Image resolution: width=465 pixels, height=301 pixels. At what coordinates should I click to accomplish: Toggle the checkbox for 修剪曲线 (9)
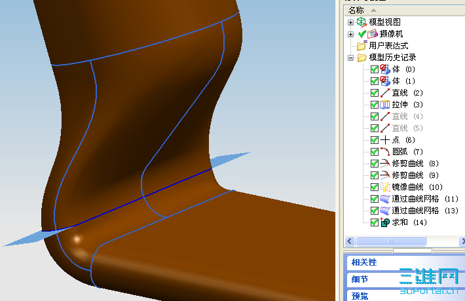375,175
